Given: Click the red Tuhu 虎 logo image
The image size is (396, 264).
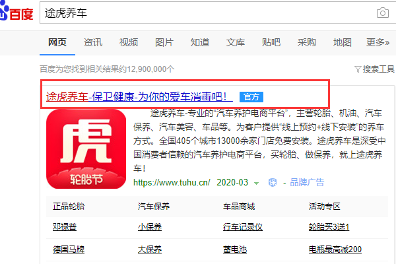Looking at the screenshot, I should [86, 148].
